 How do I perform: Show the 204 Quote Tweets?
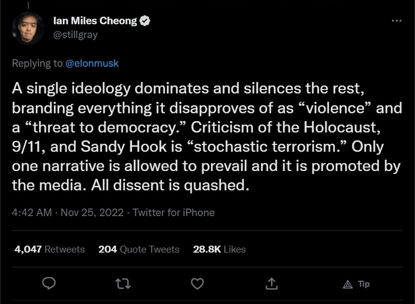(139, 249)
